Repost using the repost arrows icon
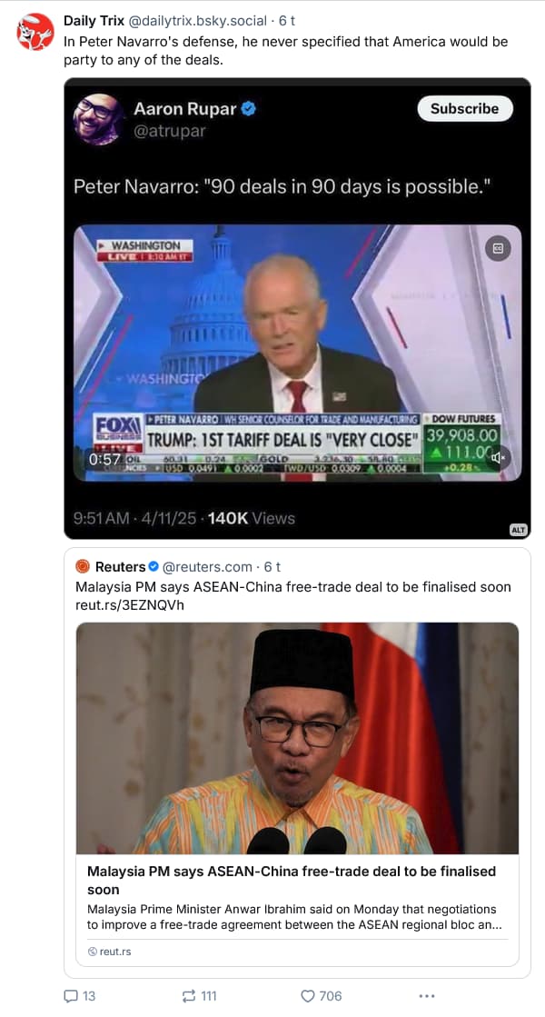The image size is (545, 1017). pyautogui.click(x=189, y=995)
